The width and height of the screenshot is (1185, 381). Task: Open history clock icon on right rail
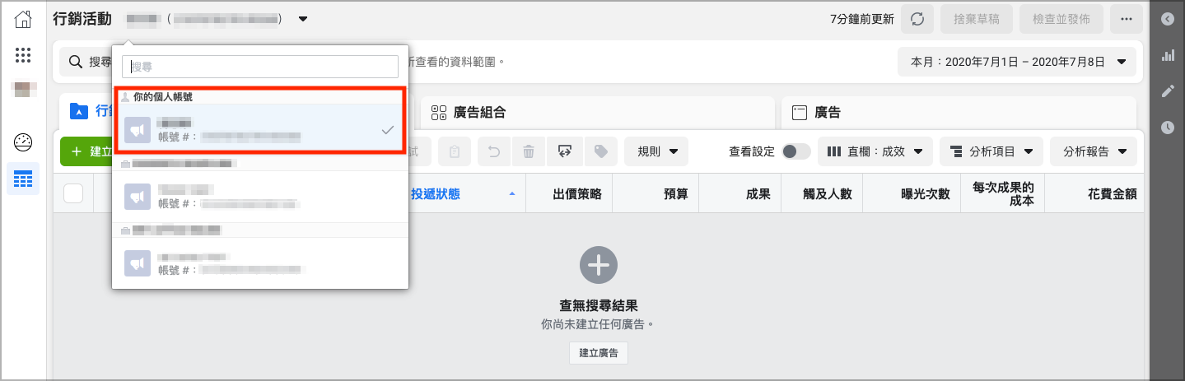pos(1168,128)
